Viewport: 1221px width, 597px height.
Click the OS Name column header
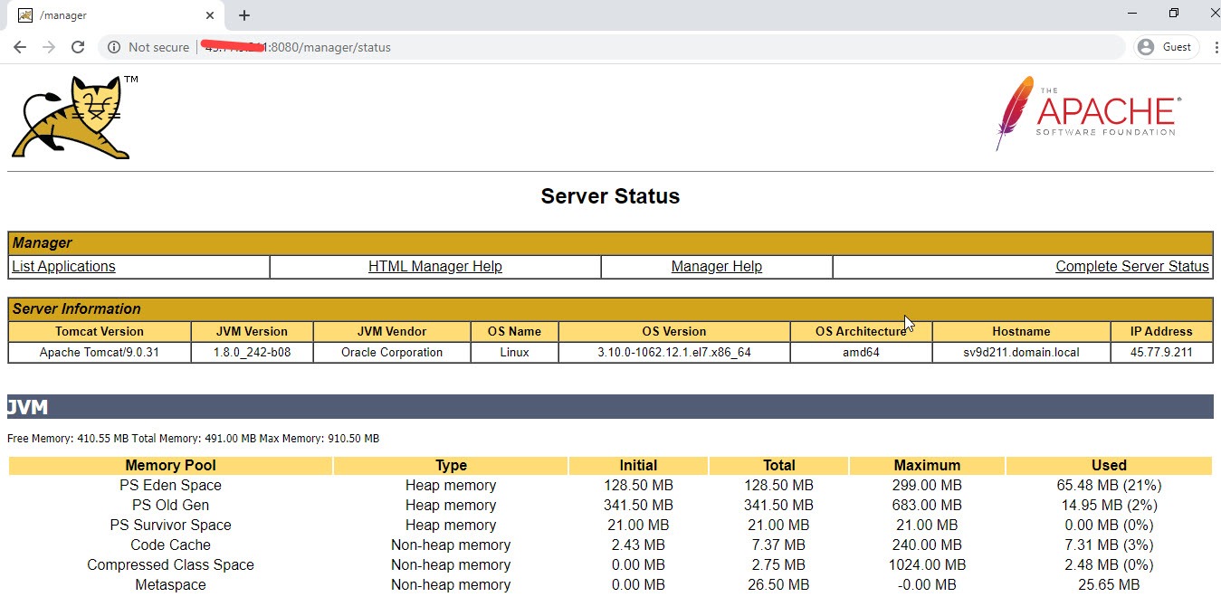coord(514,331)
